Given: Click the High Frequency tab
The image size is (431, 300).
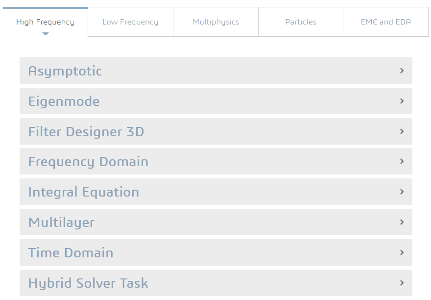Looking at the screenshot, I should click(x=45, y=22).
